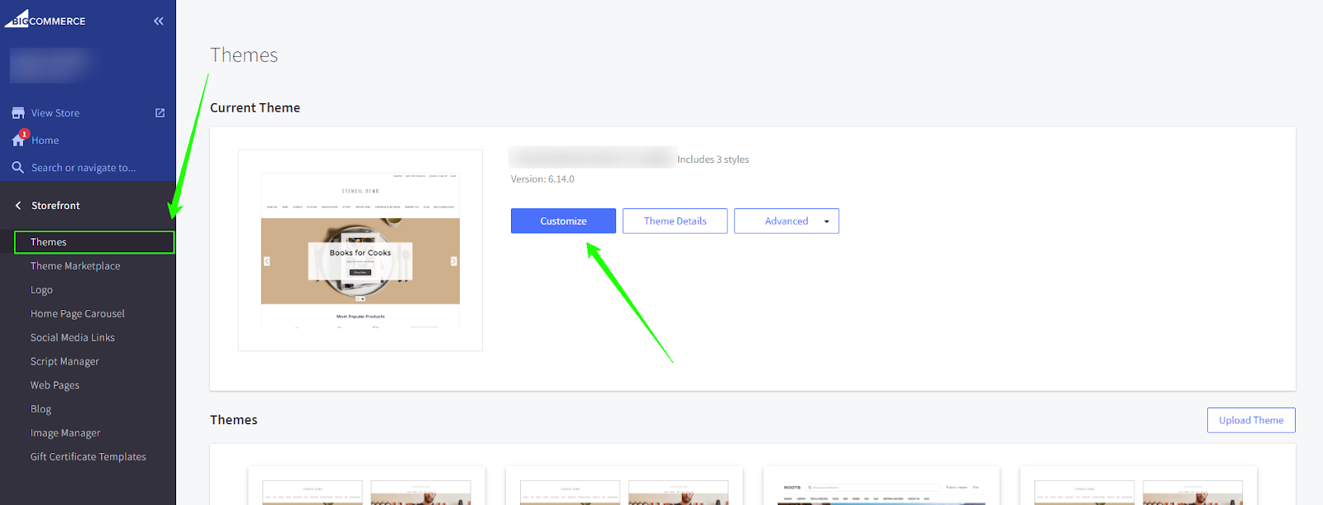Click the Theme Details button

click(x=675, y=221)
